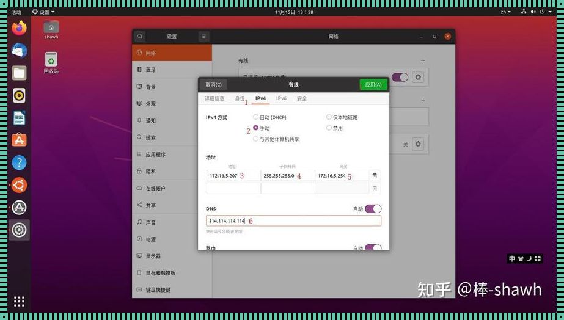The image size is (564, 320).
Task: Toggle the 路由 automatic switch
Action: click(x=373, y=247)
